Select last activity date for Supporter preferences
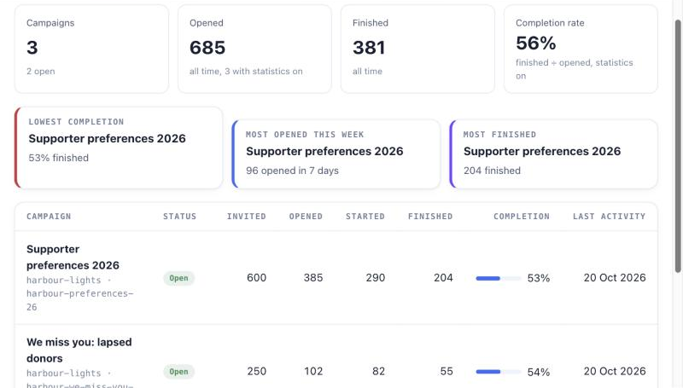Viewport: 683px width, 388px height. point(615,277)
